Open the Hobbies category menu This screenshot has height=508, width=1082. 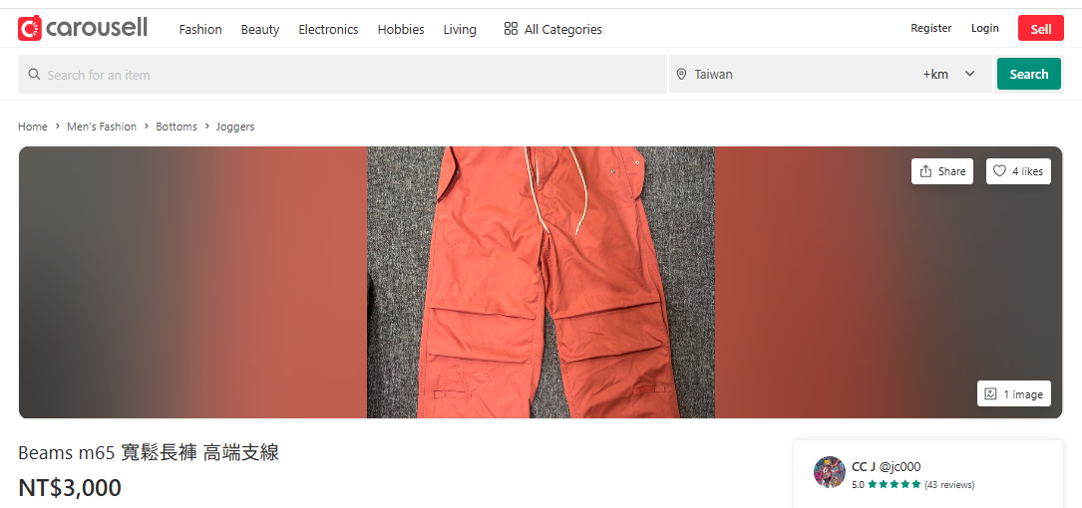401,29
